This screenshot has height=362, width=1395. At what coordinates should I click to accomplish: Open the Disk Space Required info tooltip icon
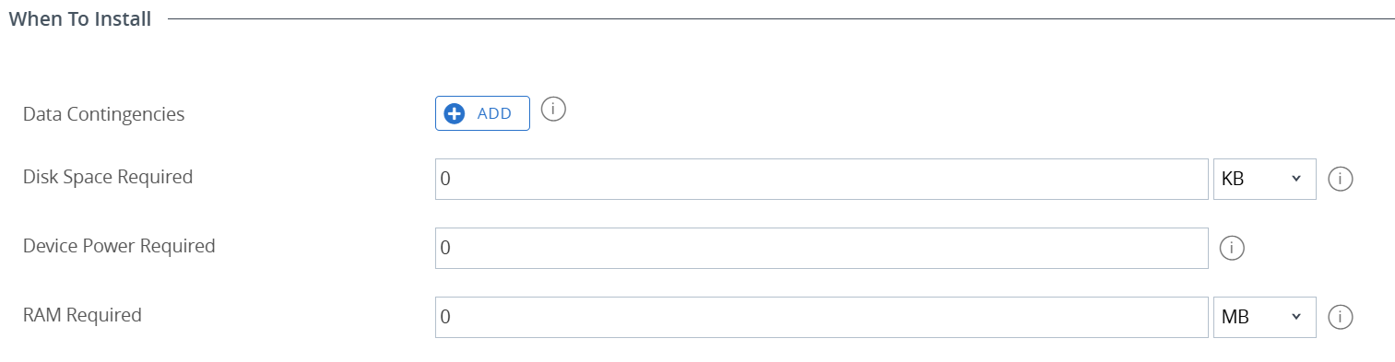[1340, 180]
